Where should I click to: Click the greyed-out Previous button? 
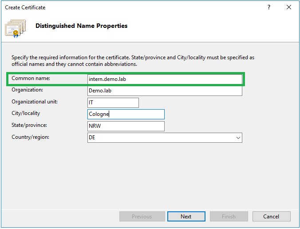142,216
